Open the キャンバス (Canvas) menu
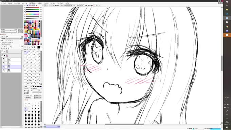 (x=17, y=3)
